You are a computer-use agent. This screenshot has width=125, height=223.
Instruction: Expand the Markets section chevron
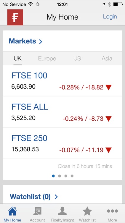tap(41, 42)
